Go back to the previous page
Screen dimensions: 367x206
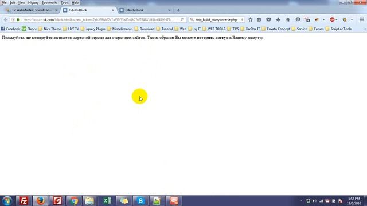pos(6,19)
